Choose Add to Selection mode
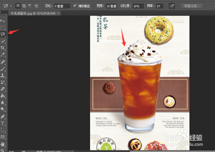Screen dimensions: 215x152 click(24, 6)
